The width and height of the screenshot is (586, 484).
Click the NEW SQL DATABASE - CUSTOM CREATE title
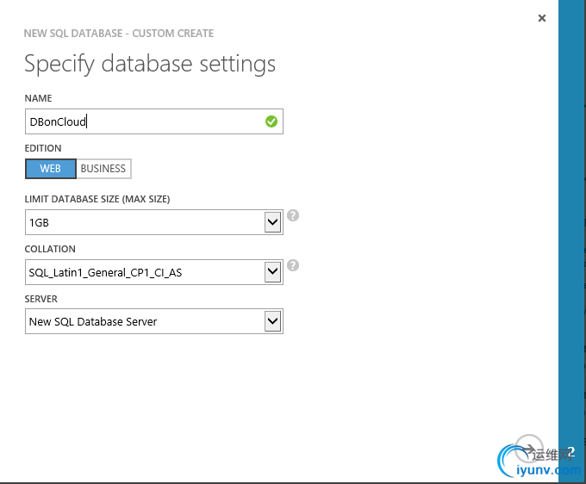pos(119,34)
